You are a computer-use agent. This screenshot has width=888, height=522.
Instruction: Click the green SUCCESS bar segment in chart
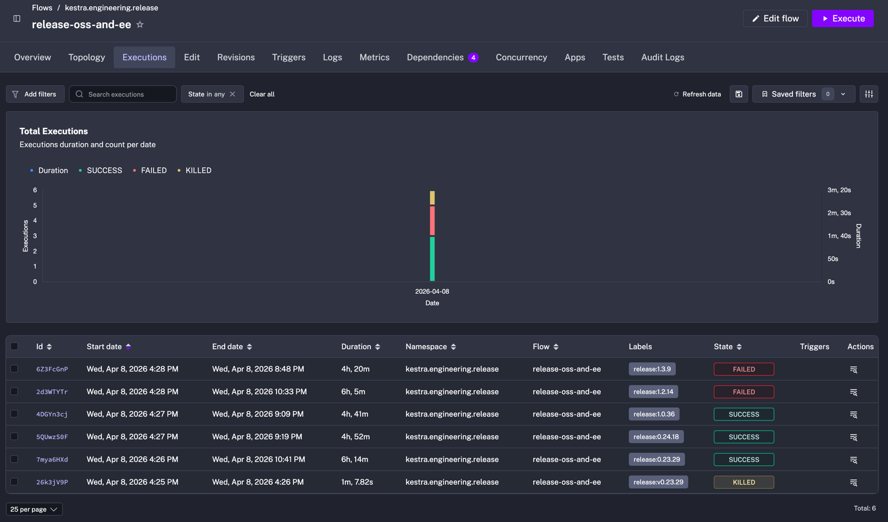coord(432,259)
